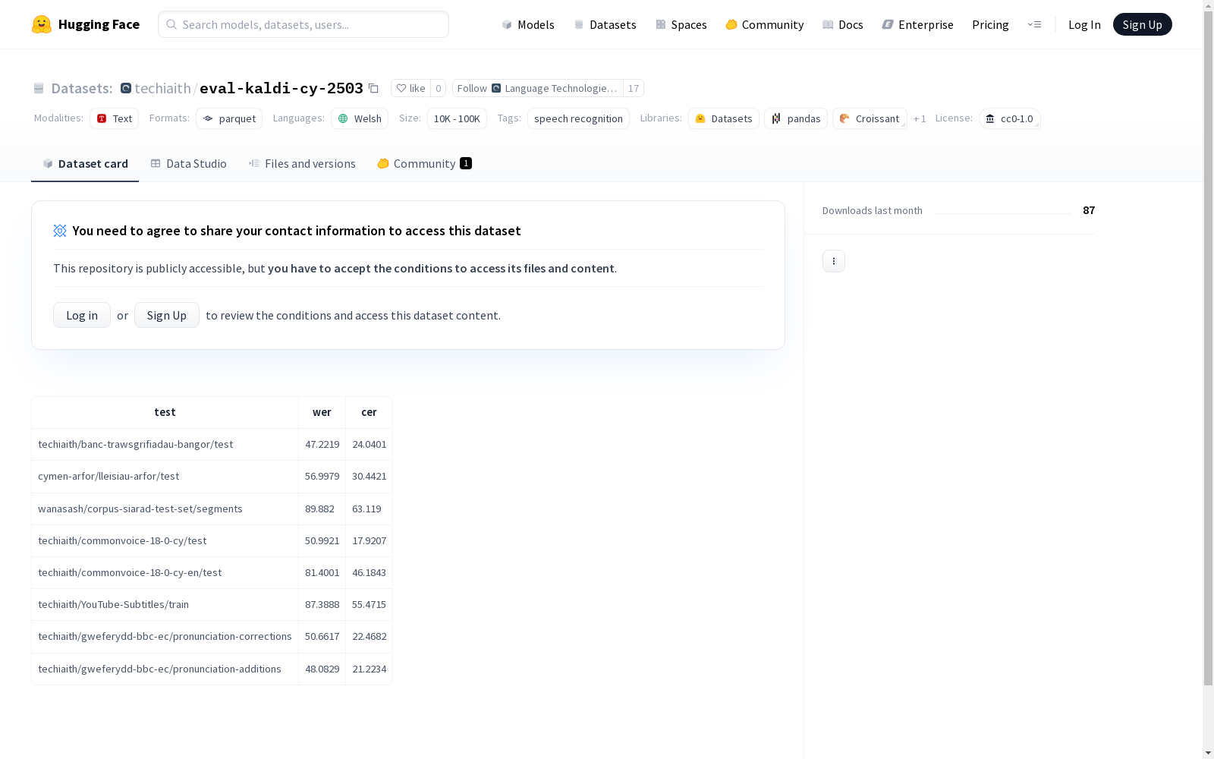Filter by Text modality tag
The image size is (1214, 759).
coord(114,118)
